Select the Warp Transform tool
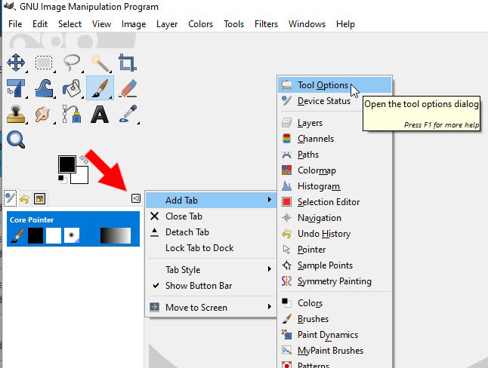The height and width of the screenshot is (368, 488). click(44, 88)
